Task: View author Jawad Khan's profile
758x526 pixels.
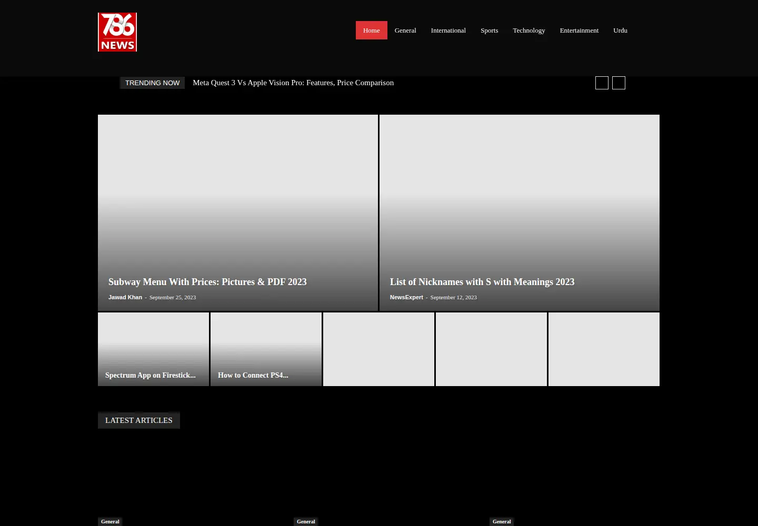Action: [125, 297]
